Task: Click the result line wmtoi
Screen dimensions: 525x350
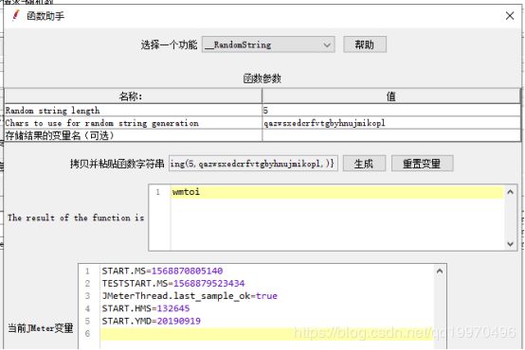Action: click(x=336, y=192)
